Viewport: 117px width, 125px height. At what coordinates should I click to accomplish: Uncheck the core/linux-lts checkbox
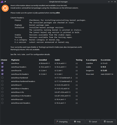2,70
